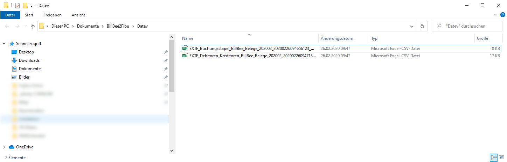Screen dimensions: 507x162
Task: Switch to the Ansicht ribbon tab
Action: (78, 15)
